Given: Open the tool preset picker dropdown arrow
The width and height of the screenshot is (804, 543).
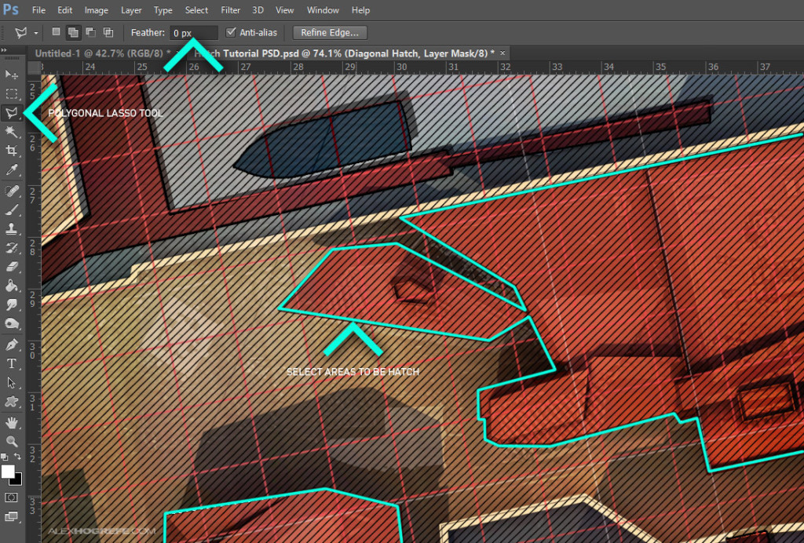Looking at the screenshot, I should coord(36,33).
